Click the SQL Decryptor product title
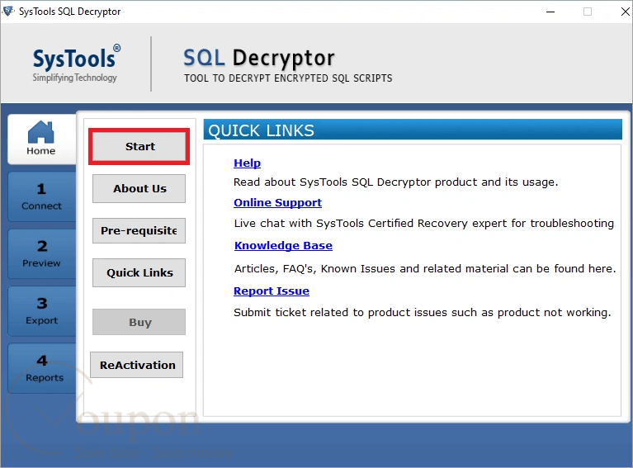This screenshot has width=633, height=468. click(259, 58)
